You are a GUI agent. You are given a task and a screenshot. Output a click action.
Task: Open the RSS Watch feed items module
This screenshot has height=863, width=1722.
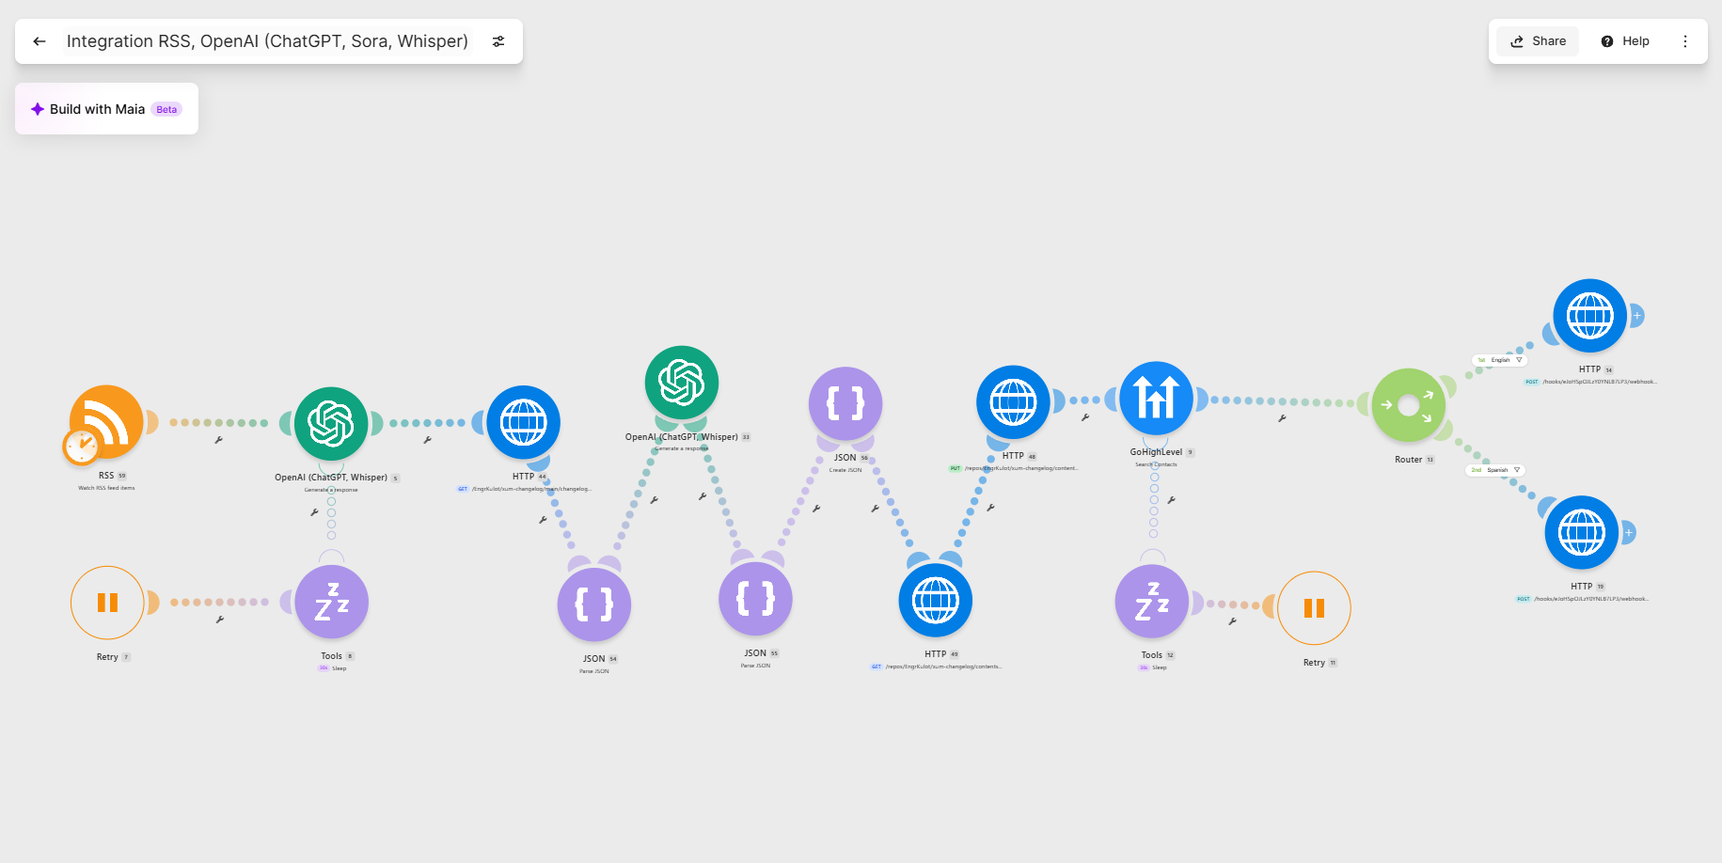coord(107,422)
